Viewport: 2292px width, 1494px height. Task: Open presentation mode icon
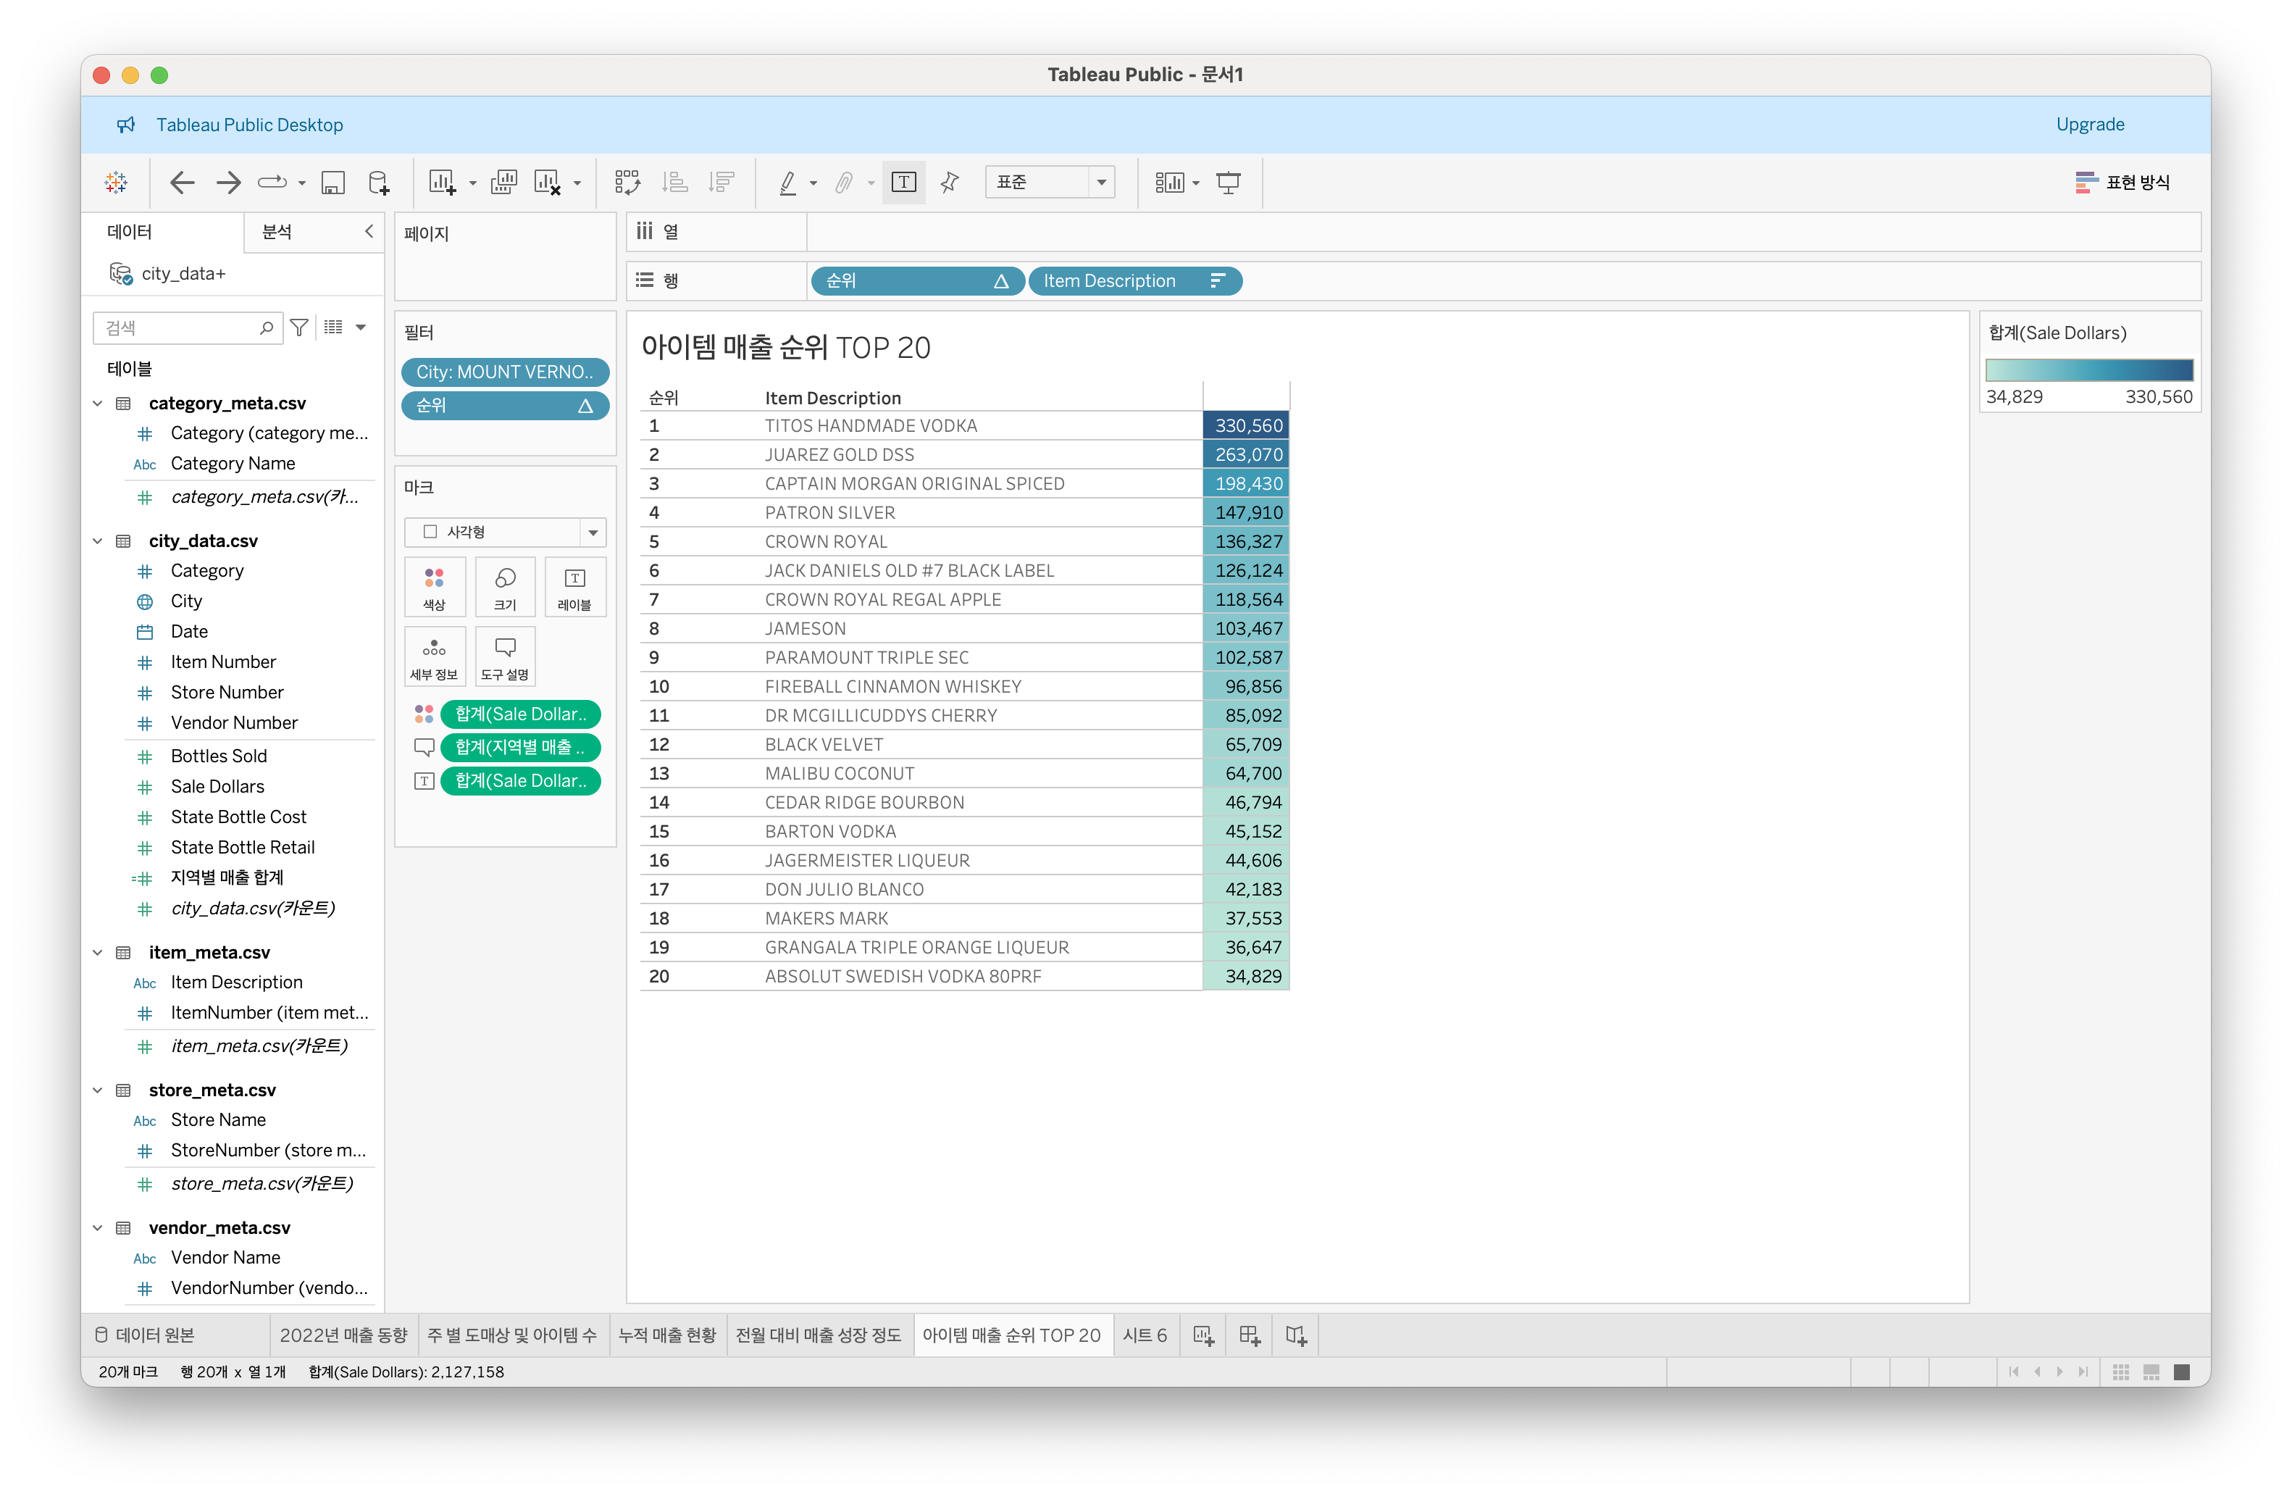(x=1228, y=182)
